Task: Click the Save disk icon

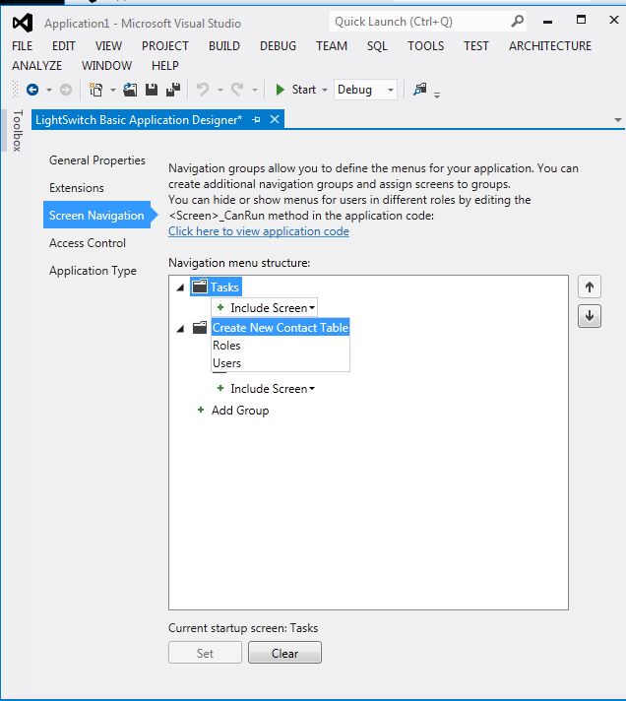Action: click(x=152, y=90)
